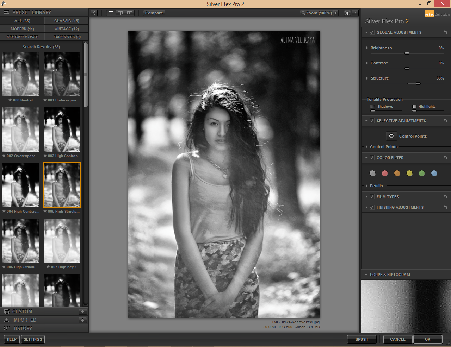Show ALL (38) presets
The image size is (451, 347).
point(22,21)
